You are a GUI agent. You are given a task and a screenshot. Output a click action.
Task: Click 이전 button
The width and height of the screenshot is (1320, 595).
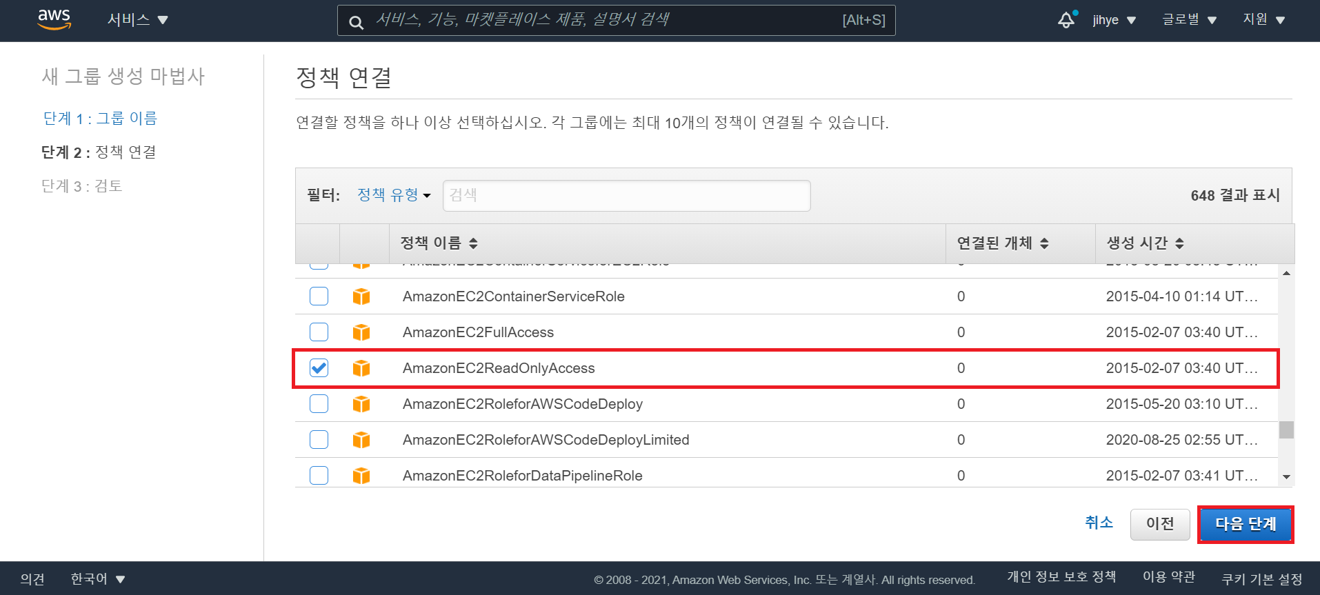pos(1160,524)
